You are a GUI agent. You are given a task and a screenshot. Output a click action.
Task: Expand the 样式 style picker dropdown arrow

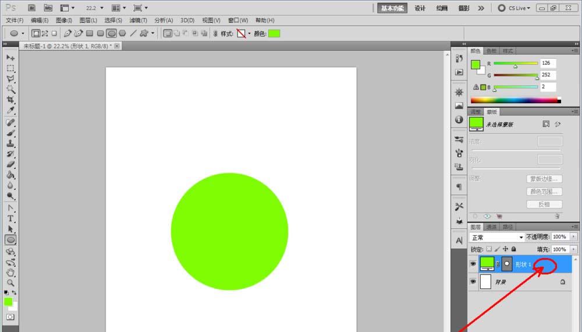pos(250,34)
